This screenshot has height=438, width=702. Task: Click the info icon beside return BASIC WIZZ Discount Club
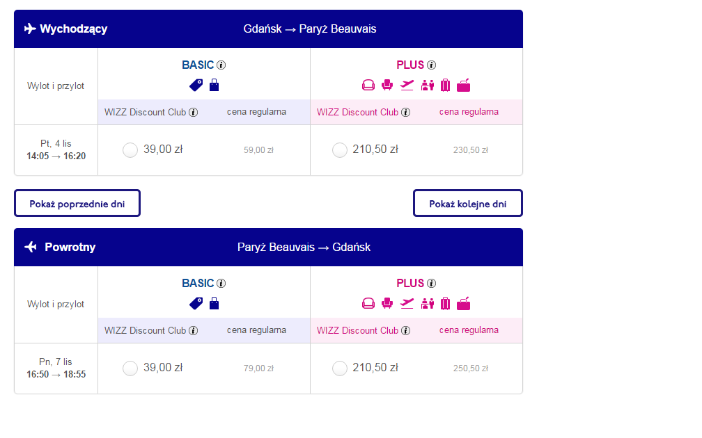coord(194,331)
